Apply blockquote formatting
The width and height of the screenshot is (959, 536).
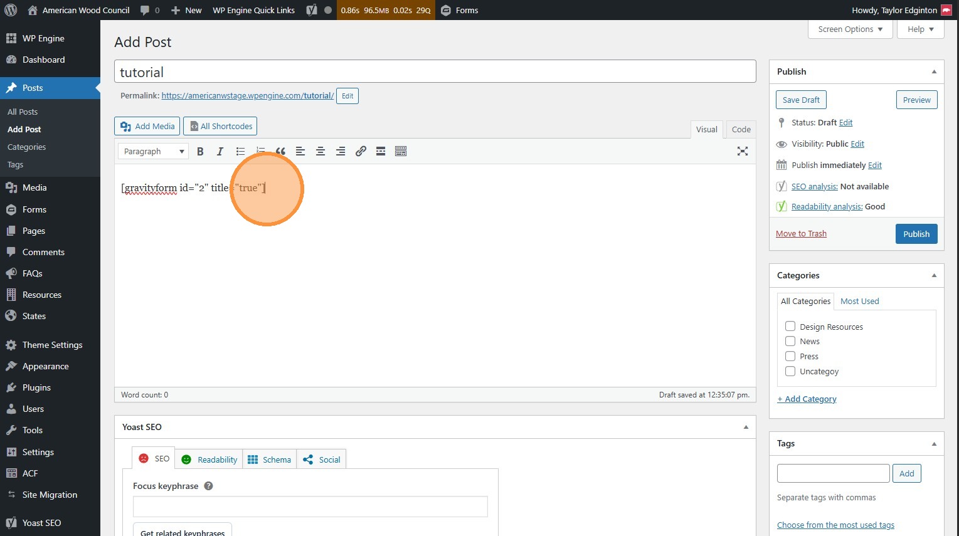point(280,151)
